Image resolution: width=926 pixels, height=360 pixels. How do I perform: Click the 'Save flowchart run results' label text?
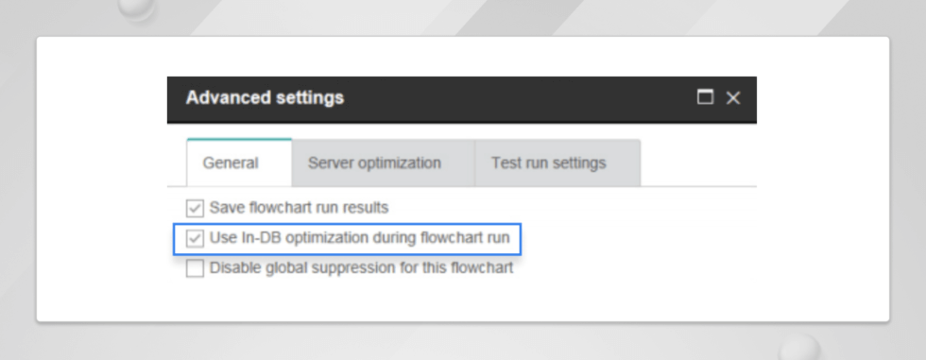coord(299,208)
